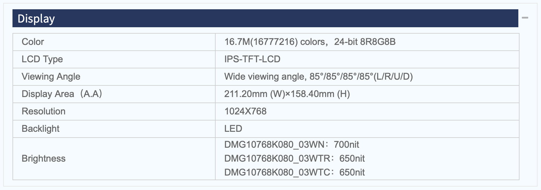
Task: Click the Display section header bar
Action: [x=265, y=18]
